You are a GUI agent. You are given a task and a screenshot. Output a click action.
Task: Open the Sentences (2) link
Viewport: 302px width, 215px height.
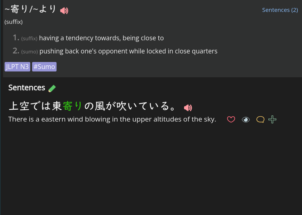(x=280, y=10)
